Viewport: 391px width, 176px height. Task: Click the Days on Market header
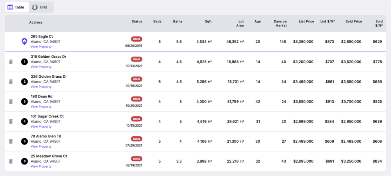280,23
